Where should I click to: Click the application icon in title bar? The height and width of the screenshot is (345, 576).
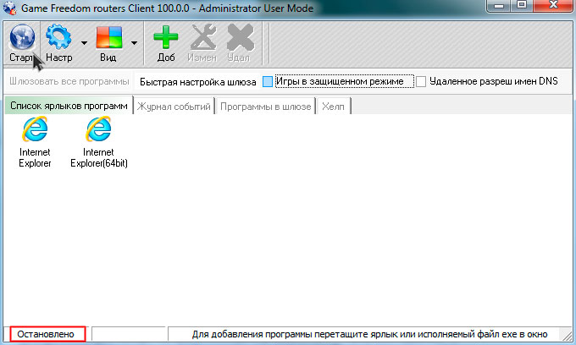(x=10, y=8)
